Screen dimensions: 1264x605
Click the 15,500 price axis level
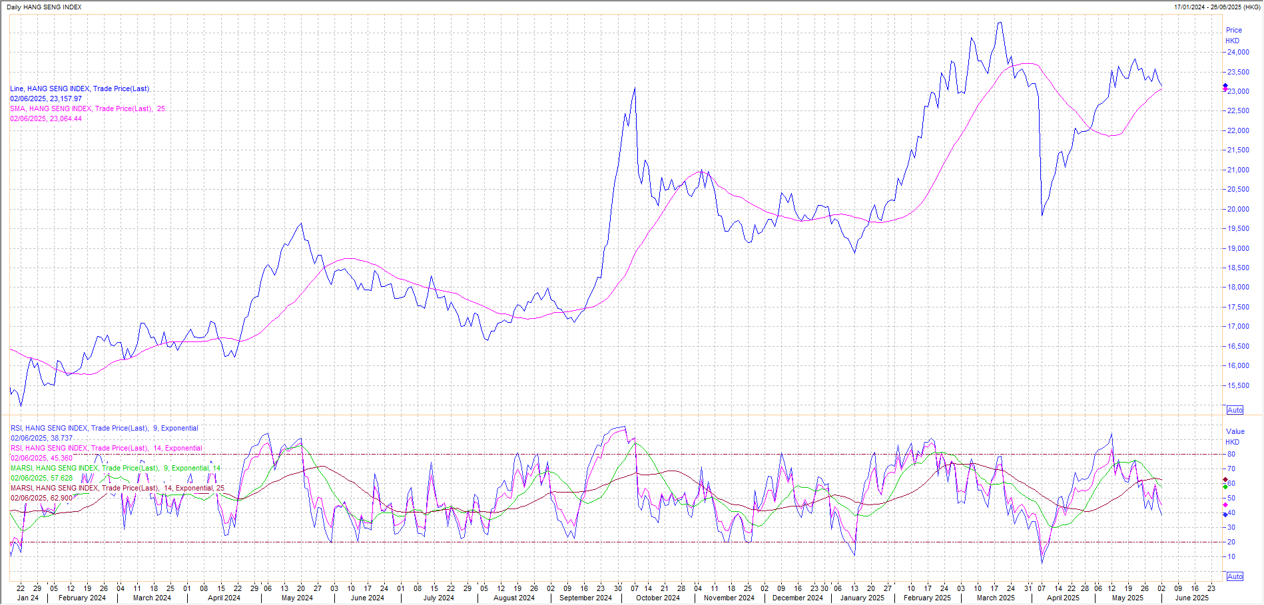coord(1238,385)
